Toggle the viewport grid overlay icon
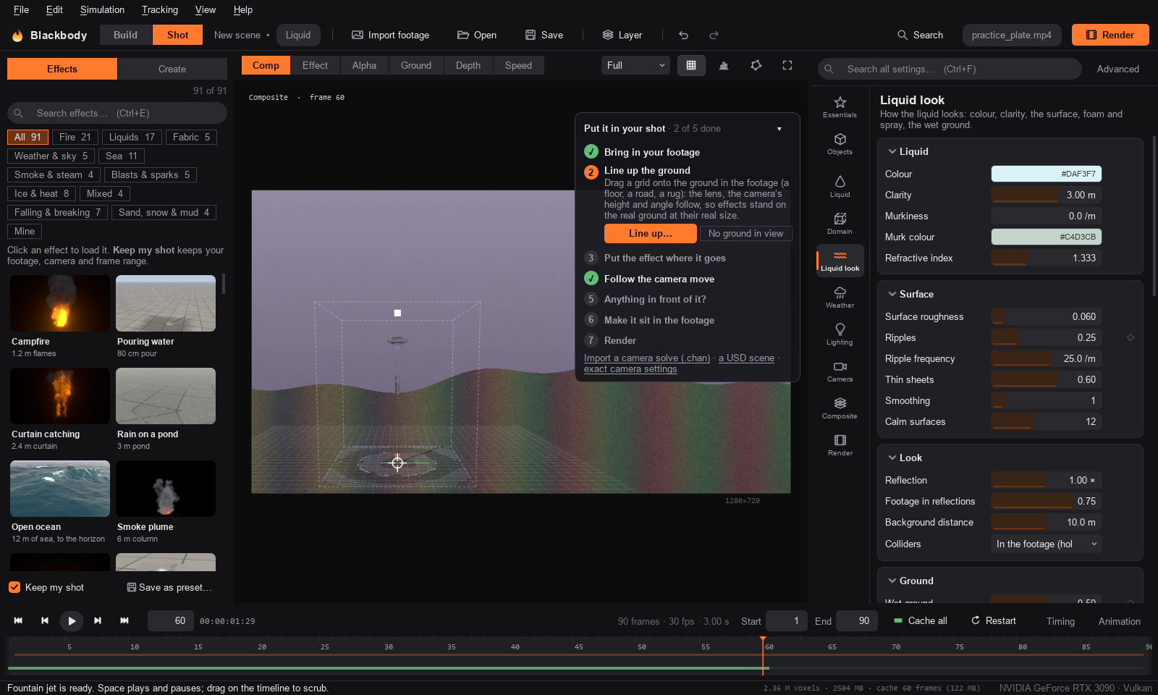The width and height of the screenshot is (1158, 695). (x=691, y=65)
